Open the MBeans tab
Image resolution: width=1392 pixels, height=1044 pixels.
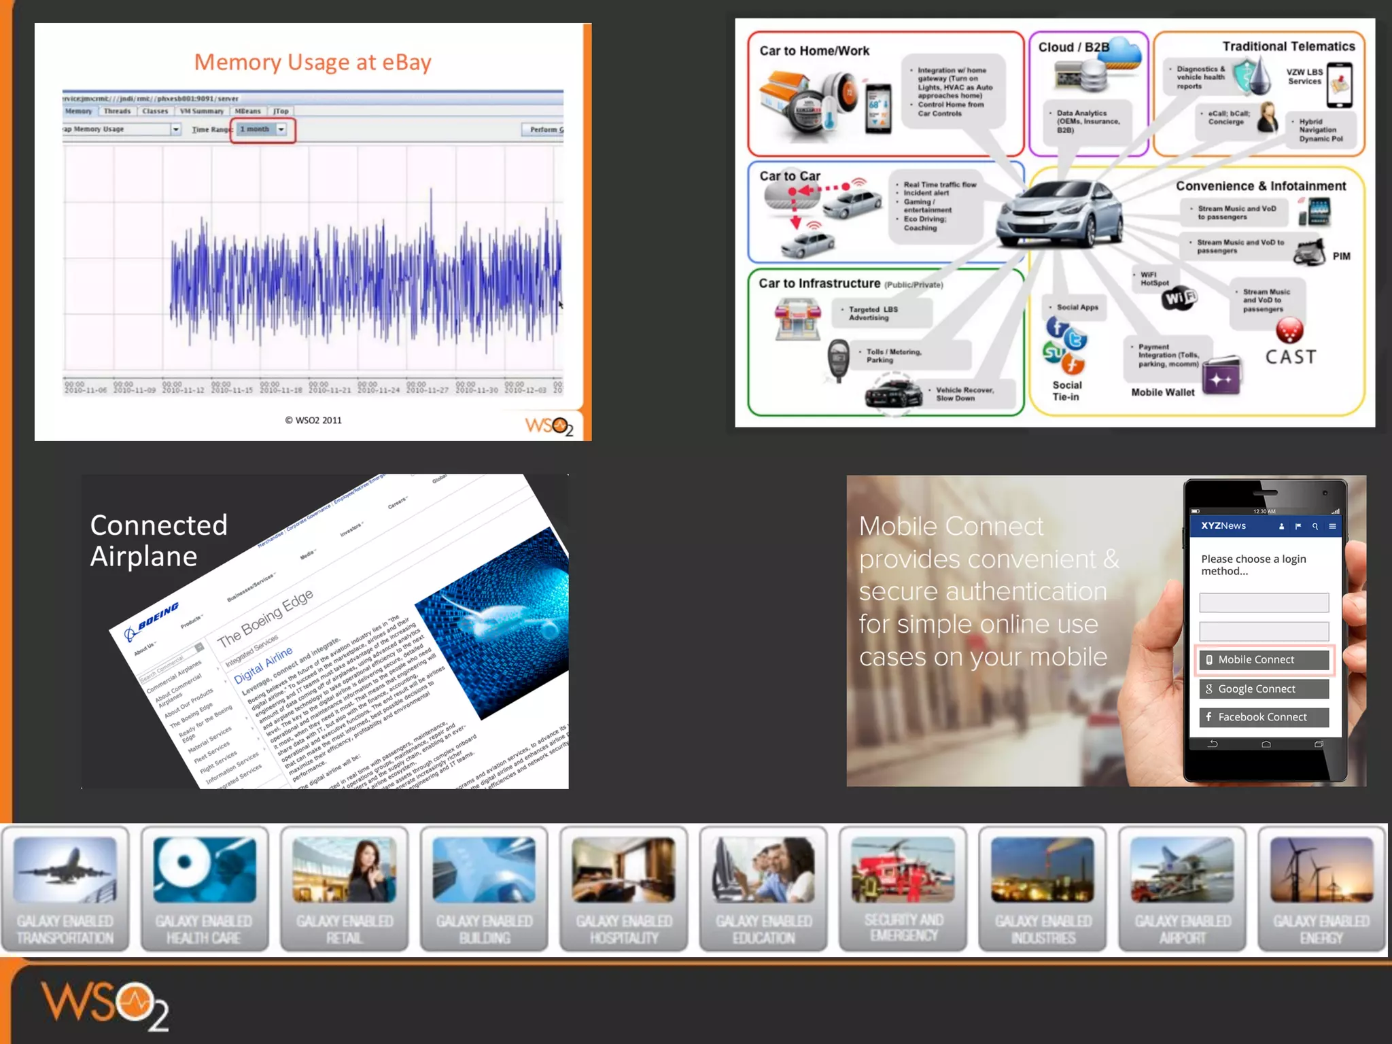247,111
